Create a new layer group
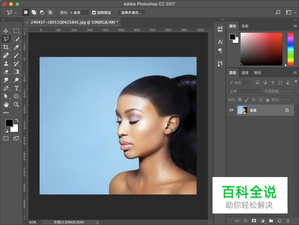 (x=271, y=220)
